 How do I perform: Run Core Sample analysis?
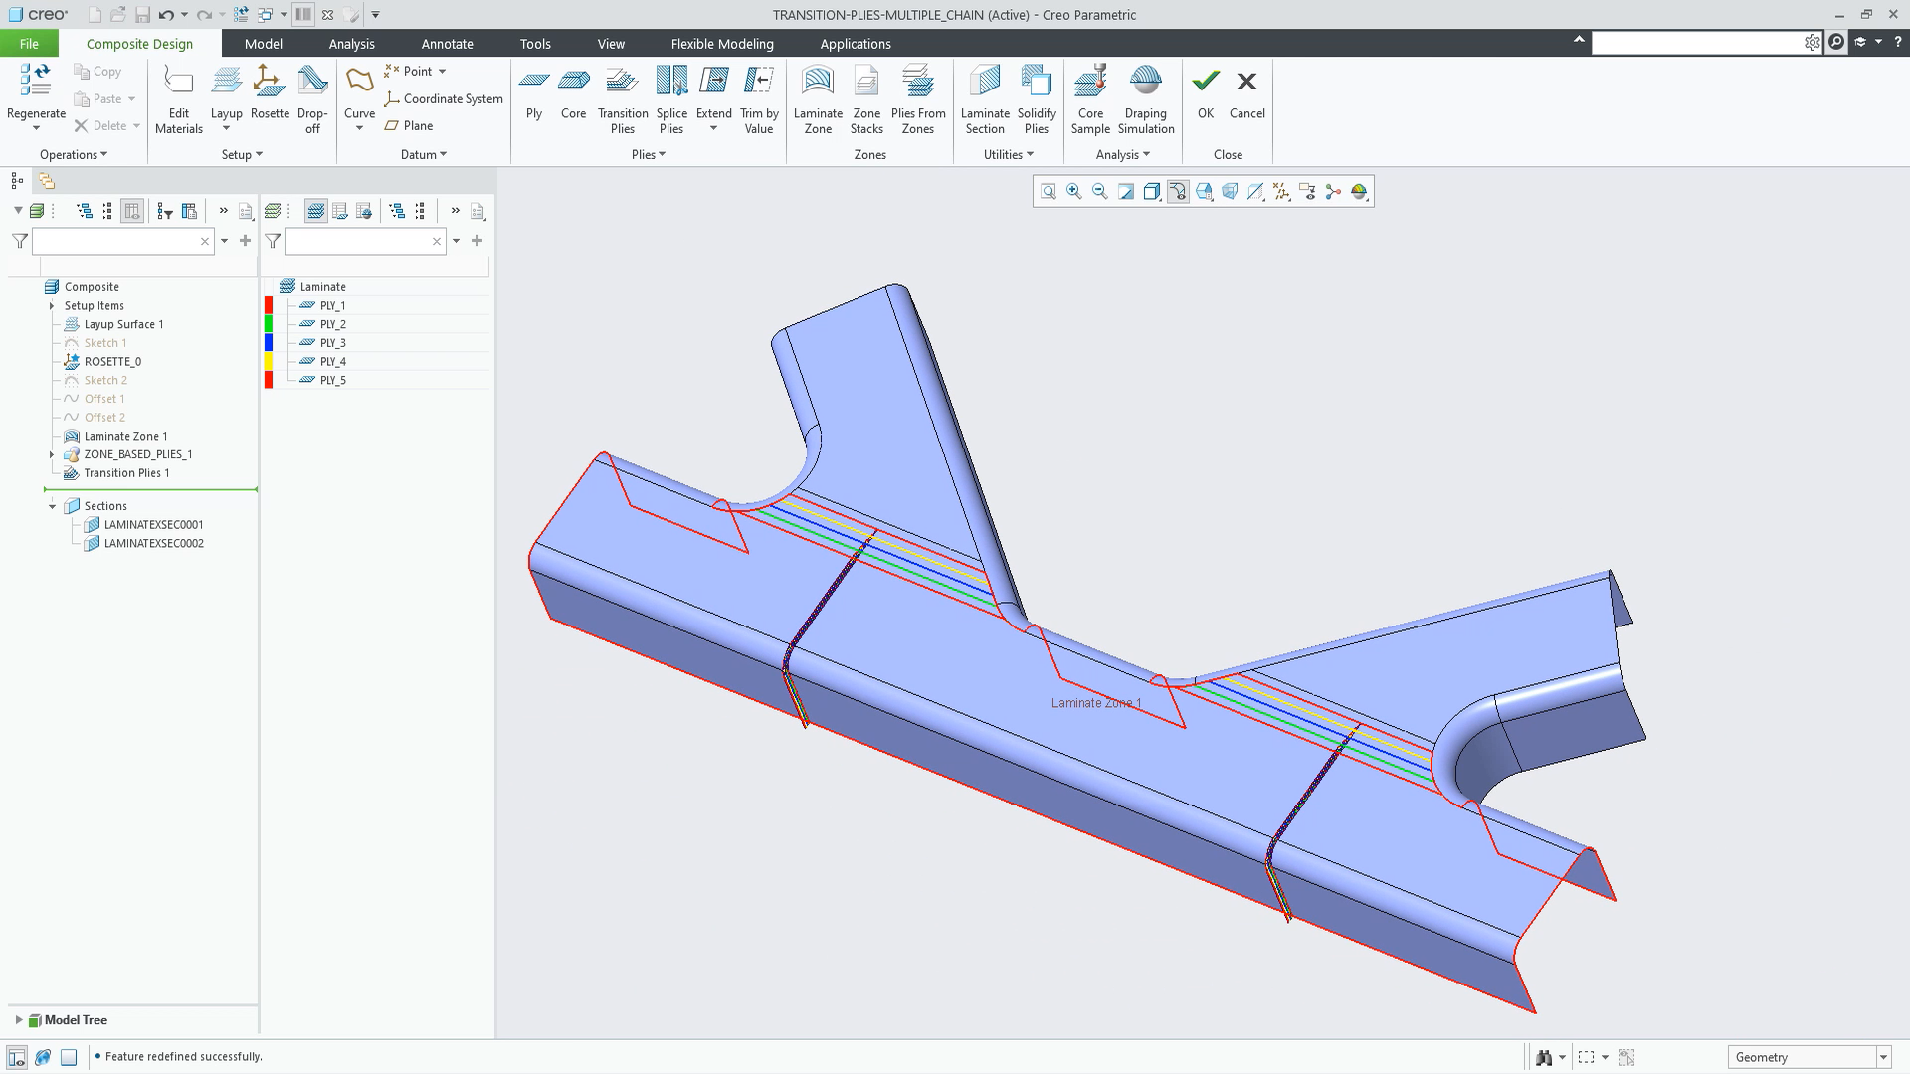click(x=1090, y=98)
